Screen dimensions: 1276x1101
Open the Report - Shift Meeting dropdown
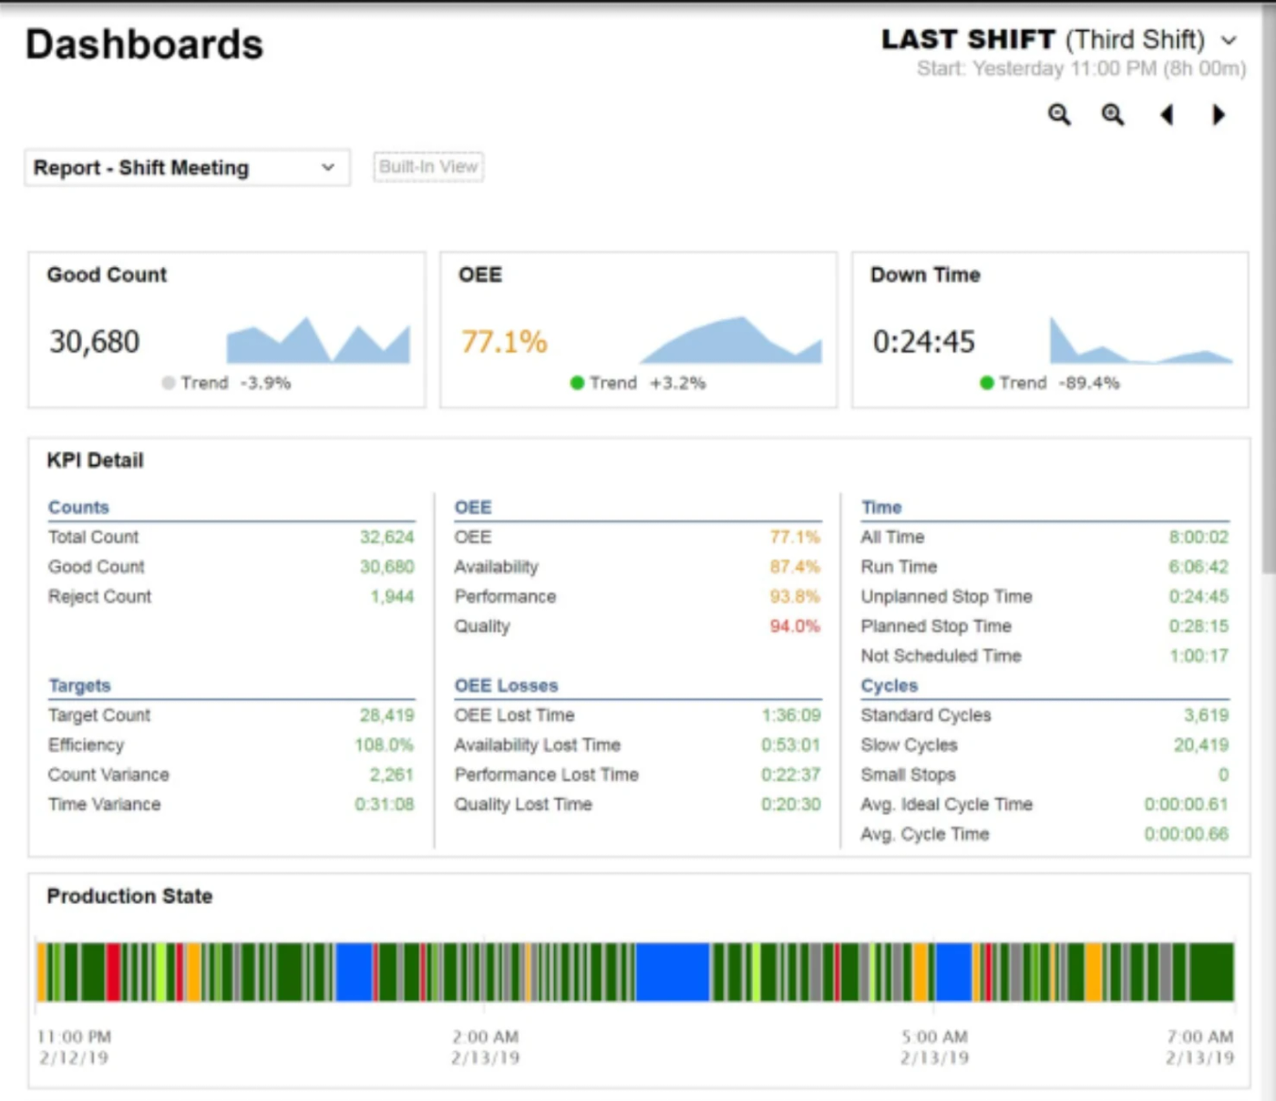click(x=187, y=168)
